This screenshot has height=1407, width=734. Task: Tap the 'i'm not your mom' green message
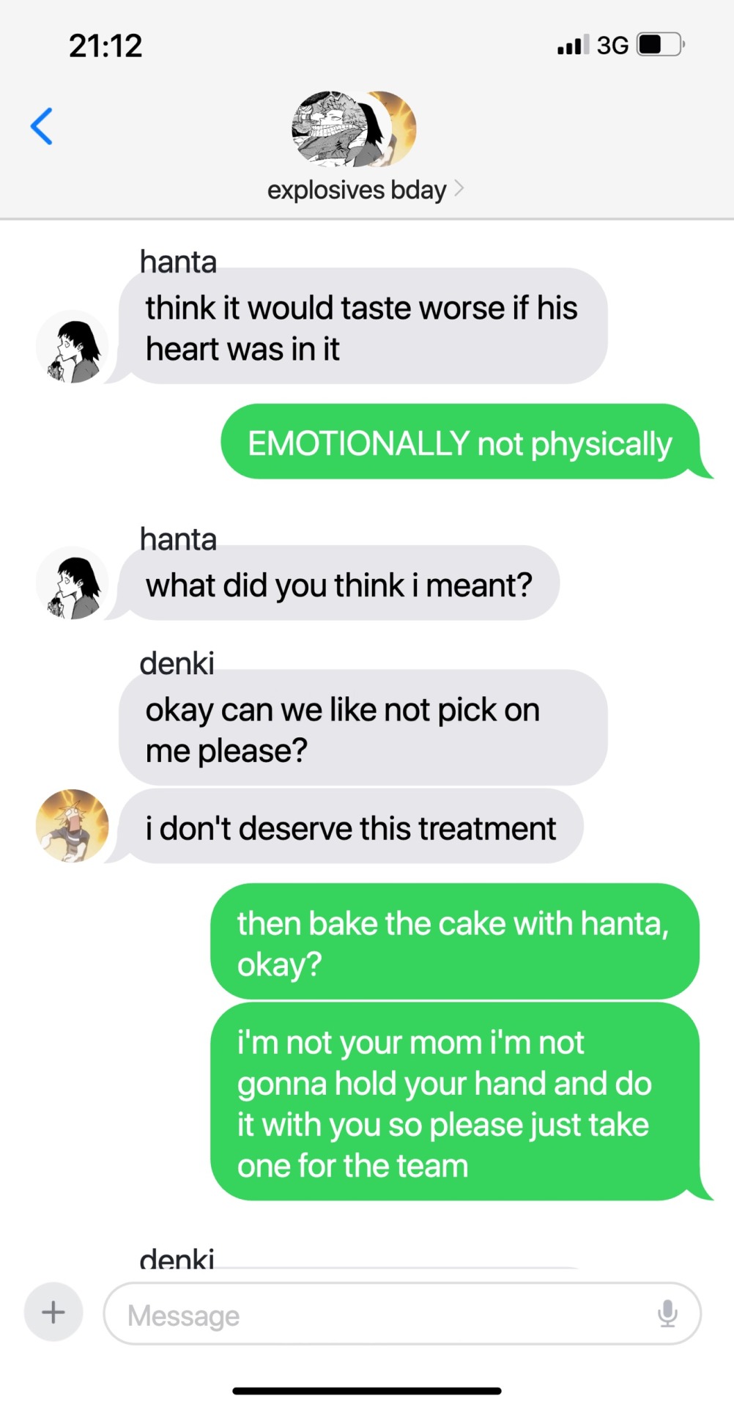(x=455, y=1101)
